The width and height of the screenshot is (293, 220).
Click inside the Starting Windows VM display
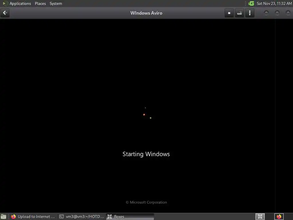(x=146, y=116)
